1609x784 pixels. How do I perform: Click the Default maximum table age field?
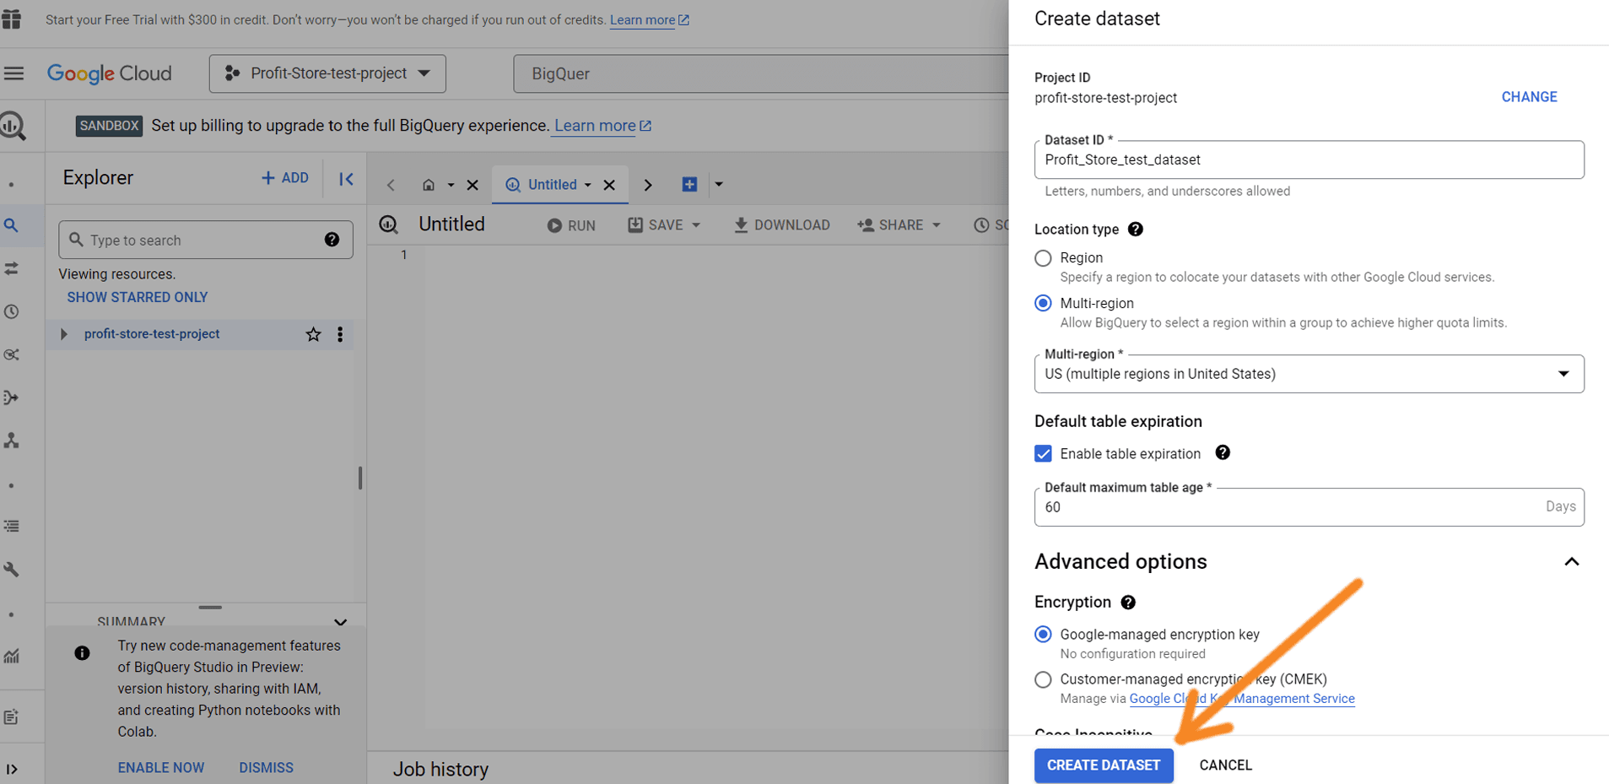tap(1309, 507)
